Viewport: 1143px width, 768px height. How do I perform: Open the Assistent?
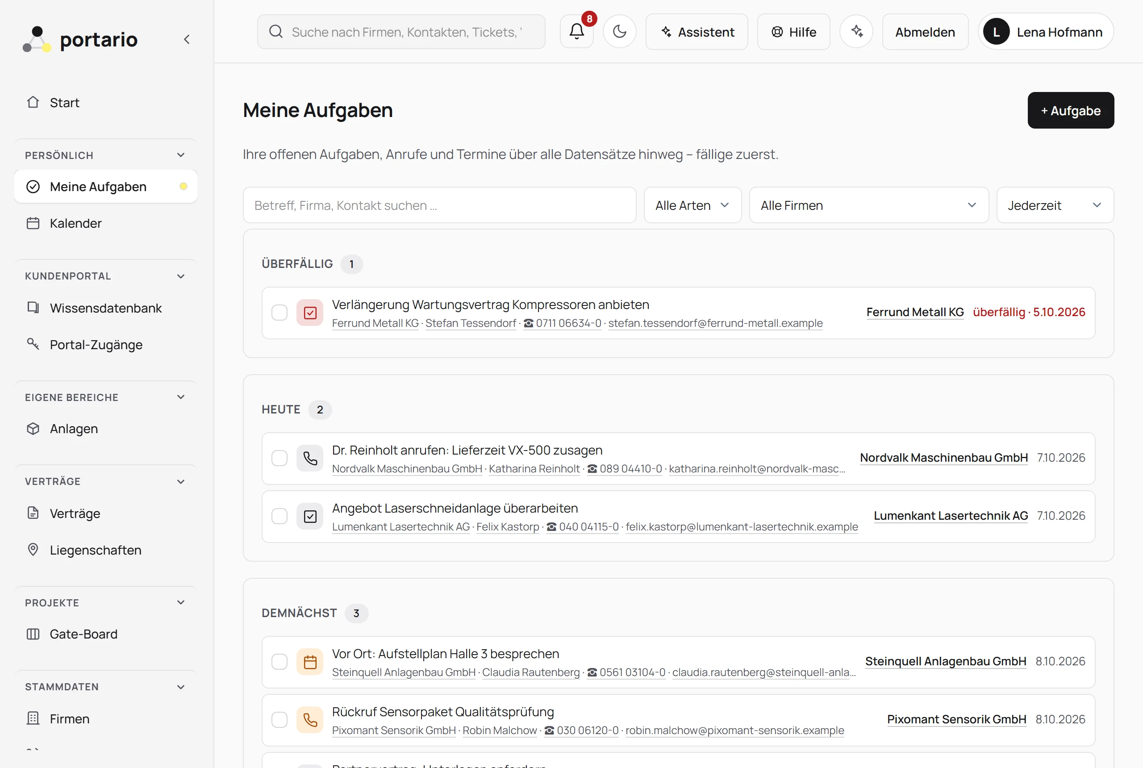[x=697, y=32]
